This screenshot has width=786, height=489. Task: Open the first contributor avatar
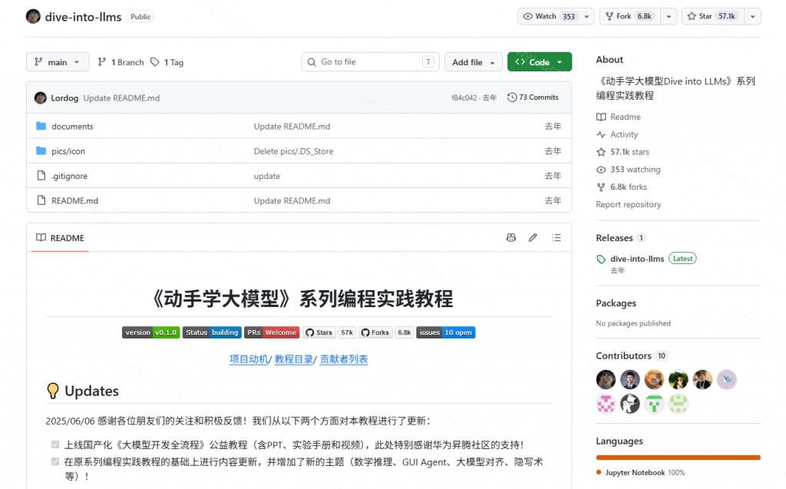tap(606, 380)
